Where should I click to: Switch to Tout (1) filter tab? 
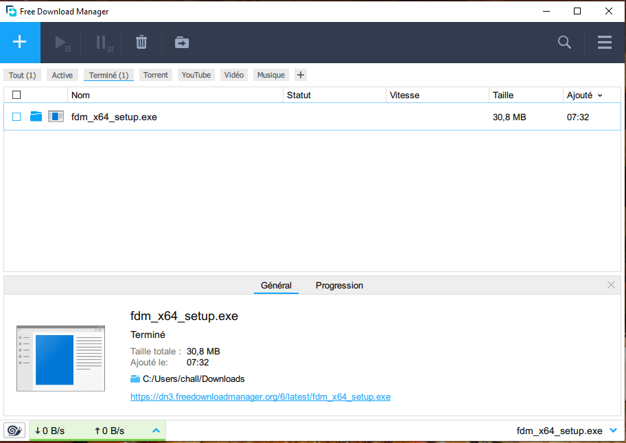pos(23,75)
